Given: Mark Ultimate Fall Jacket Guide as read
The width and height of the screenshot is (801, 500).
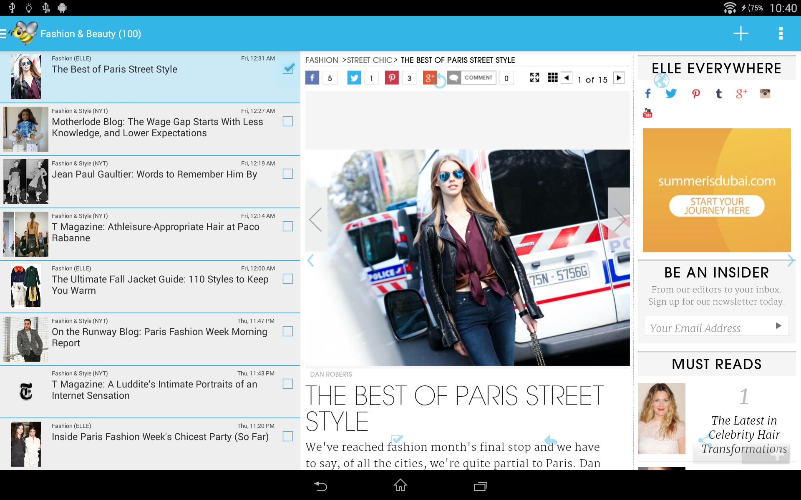Looking at the screenshot, I should (x=288, y=279).
